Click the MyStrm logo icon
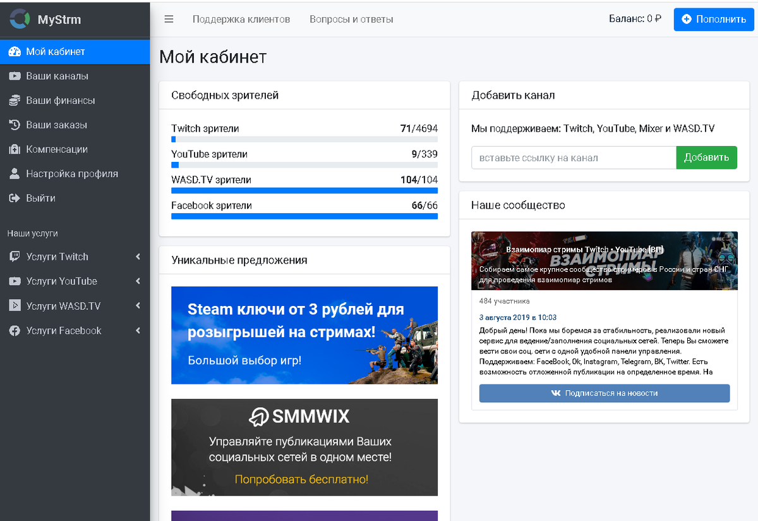 [x=19, y=20]
